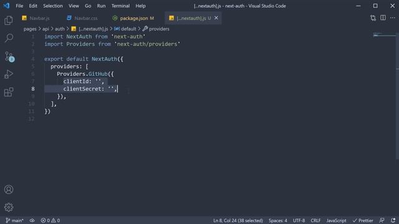Open the Terminal menu
The width and height of the screenshot is (399, 224).
click(120, 6)
